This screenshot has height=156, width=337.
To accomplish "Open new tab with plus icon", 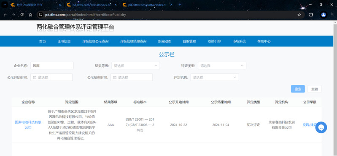I will click(180, 5).
